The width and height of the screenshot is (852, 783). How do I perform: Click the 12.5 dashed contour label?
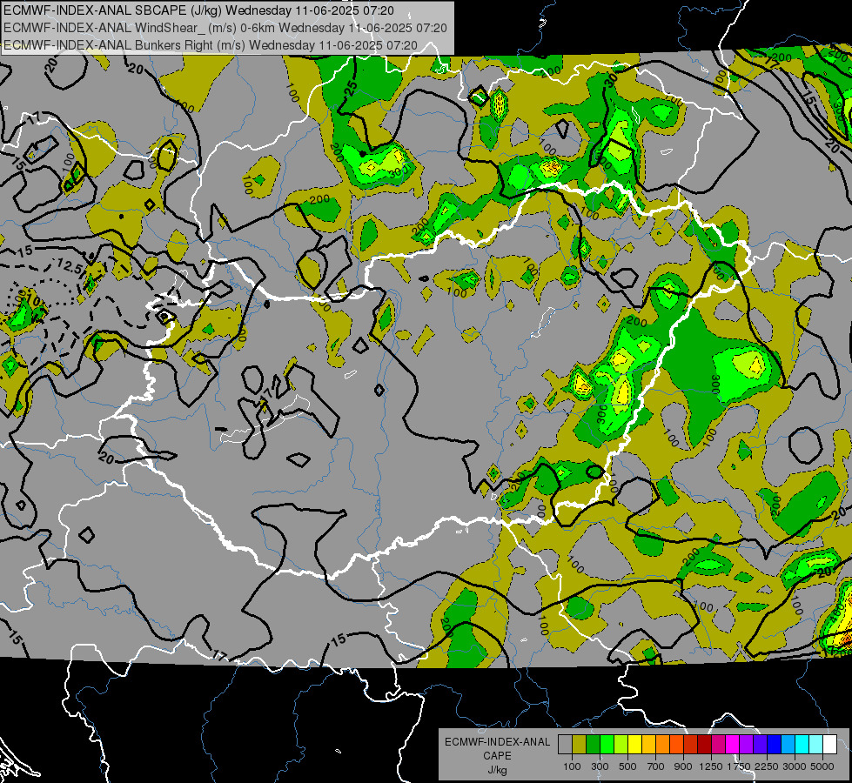pyautogui.click(x=70, y=267)
